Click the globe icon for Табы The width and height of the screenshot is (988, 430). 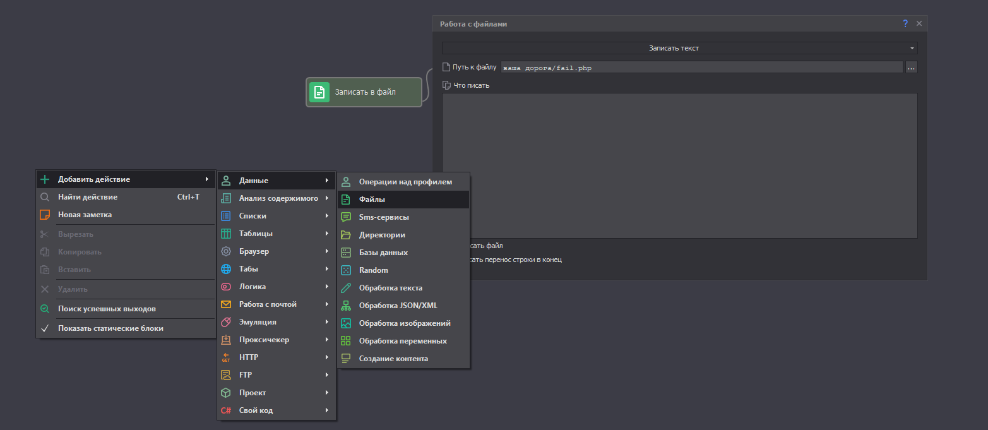coord(226,269)
